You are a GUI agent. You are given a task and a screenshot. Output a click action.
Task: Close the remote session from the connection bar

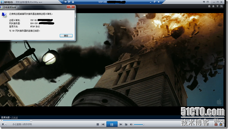coord(159,2)
